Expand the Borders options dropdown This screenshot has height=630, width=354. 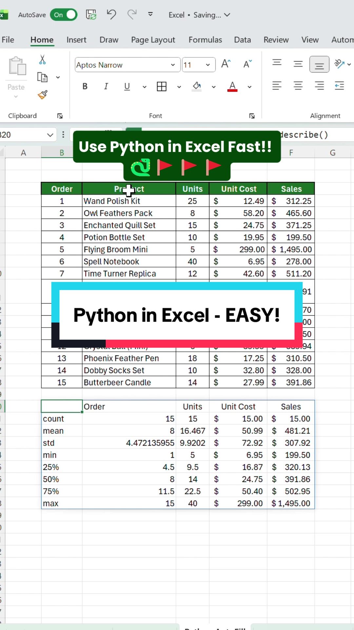179,87
